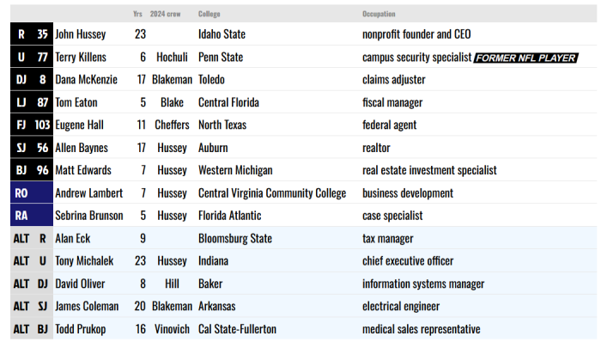The image size is (601, 342).
Task: Click the name John Hussey
Action: [x=81, y=34]
